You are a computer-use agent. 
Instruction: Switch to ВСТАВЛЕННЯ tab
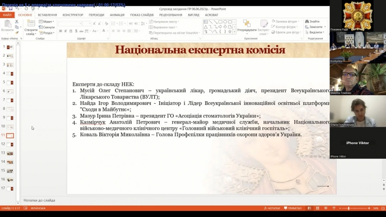(x=47, y=15)
